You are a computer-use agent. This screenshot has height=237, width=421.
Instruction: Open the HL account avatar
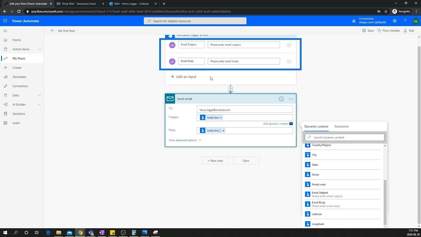click(x=415, y=21)
